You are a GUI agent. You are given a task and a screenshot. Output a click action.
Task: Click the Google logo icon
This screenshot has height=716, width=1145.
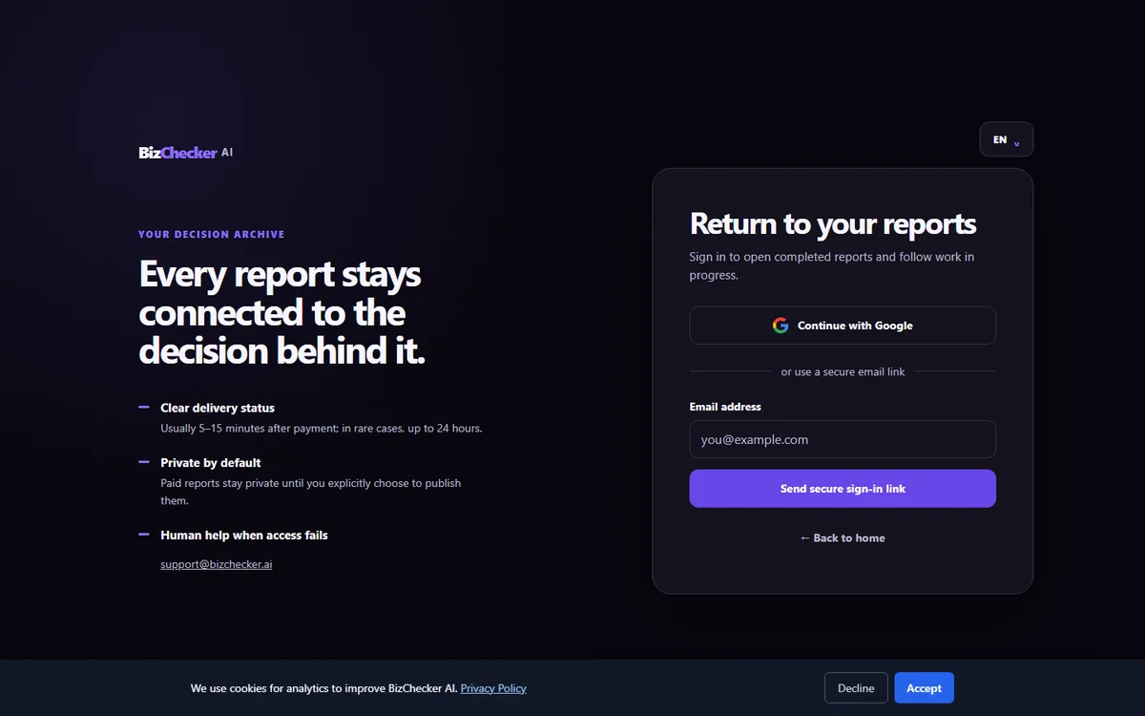tap(781, 326)
